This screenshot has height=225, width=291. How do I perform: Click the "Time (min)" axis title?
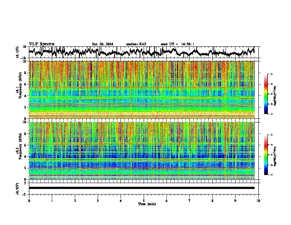[147, 204]
